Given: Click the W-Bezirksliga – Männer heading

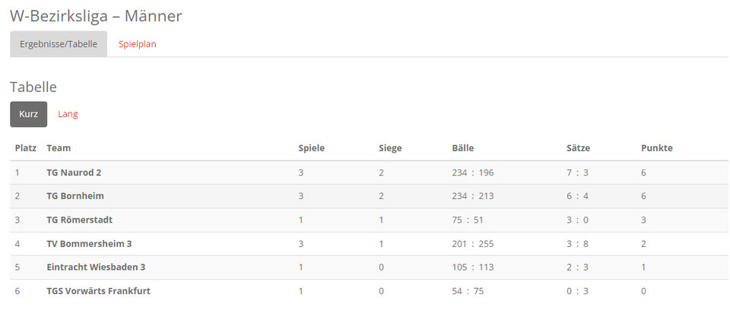Looking at the screenshot, I should coord(96,16).
